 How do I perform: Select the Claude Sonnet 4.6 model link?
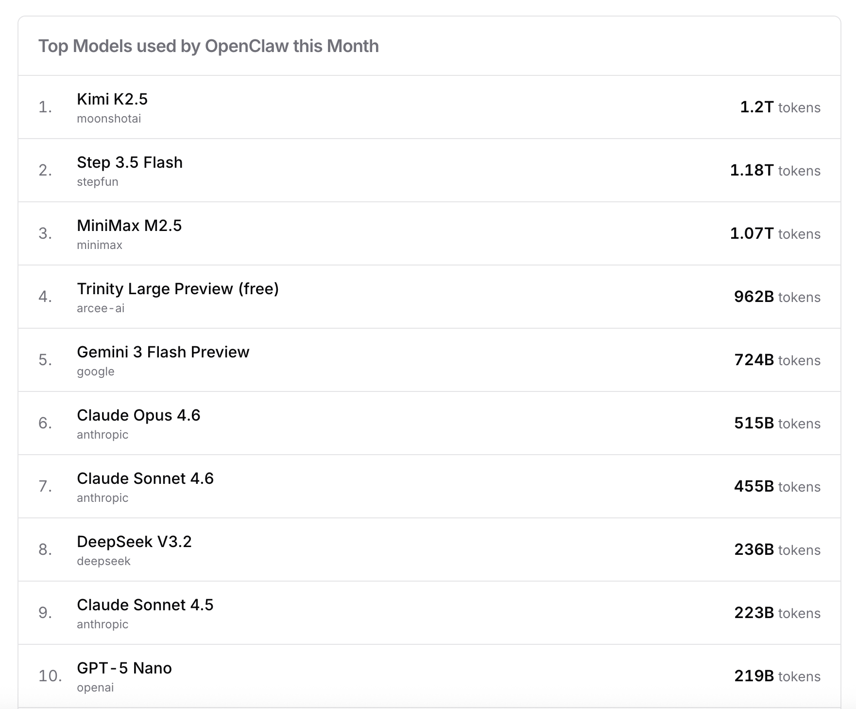(145, 479)
